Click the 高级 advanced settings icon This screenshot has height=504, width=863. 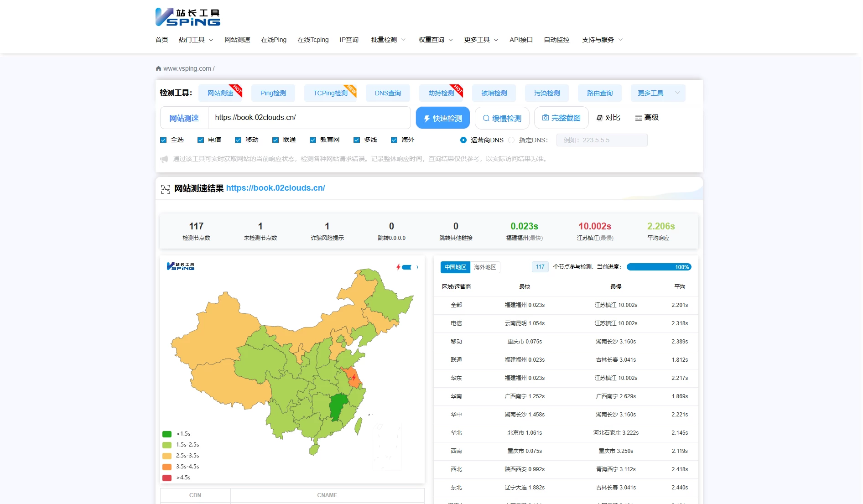click(638, 118)
